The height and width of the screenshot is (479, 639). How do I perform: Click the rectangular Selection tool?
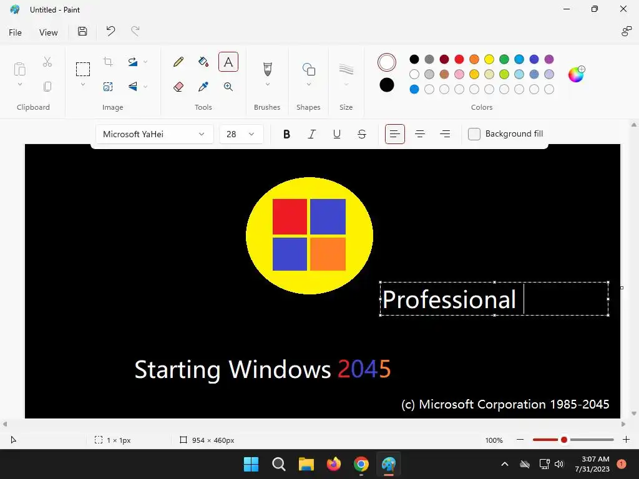[x=83, y=69]
